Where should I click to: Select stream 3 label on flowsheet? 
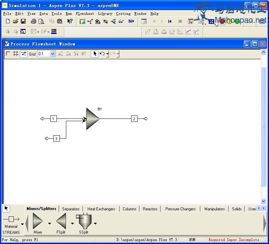pos(56,138)
